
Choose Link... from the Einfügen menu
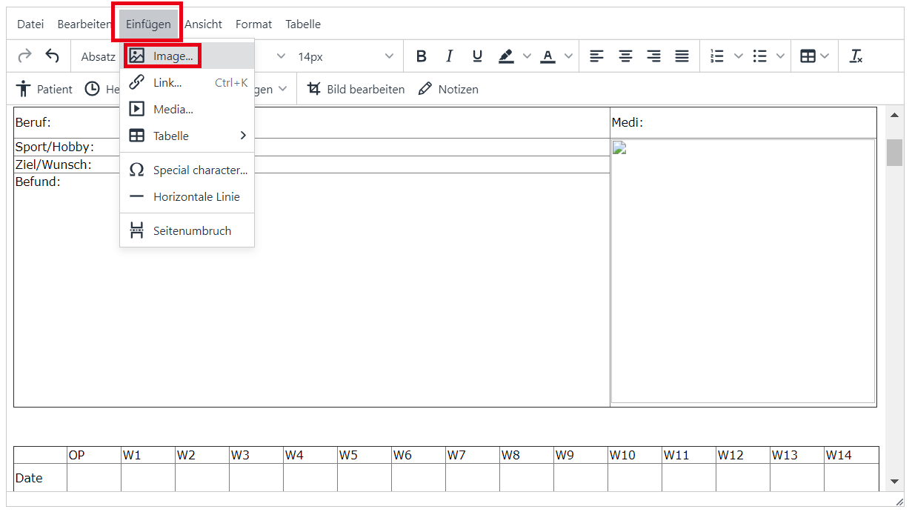pos(188,82)
